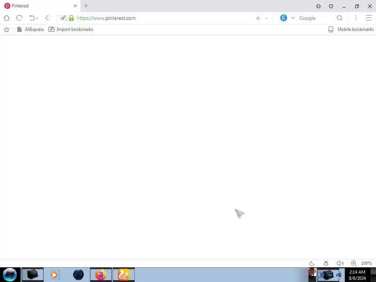Screen dimensions: 376x282
Task: Open Mobile bookmarks
Action: click(351, 29)
